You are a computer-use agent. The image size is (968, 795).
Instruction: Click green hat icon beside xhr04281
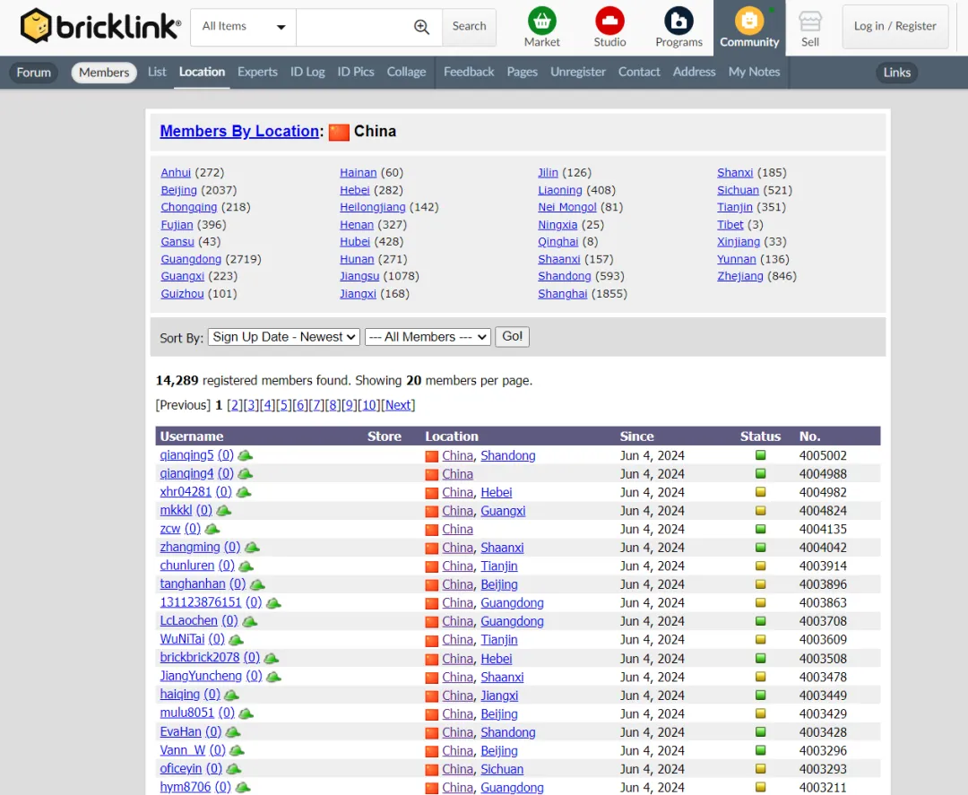pyautogui.click(x=243, y=493)
